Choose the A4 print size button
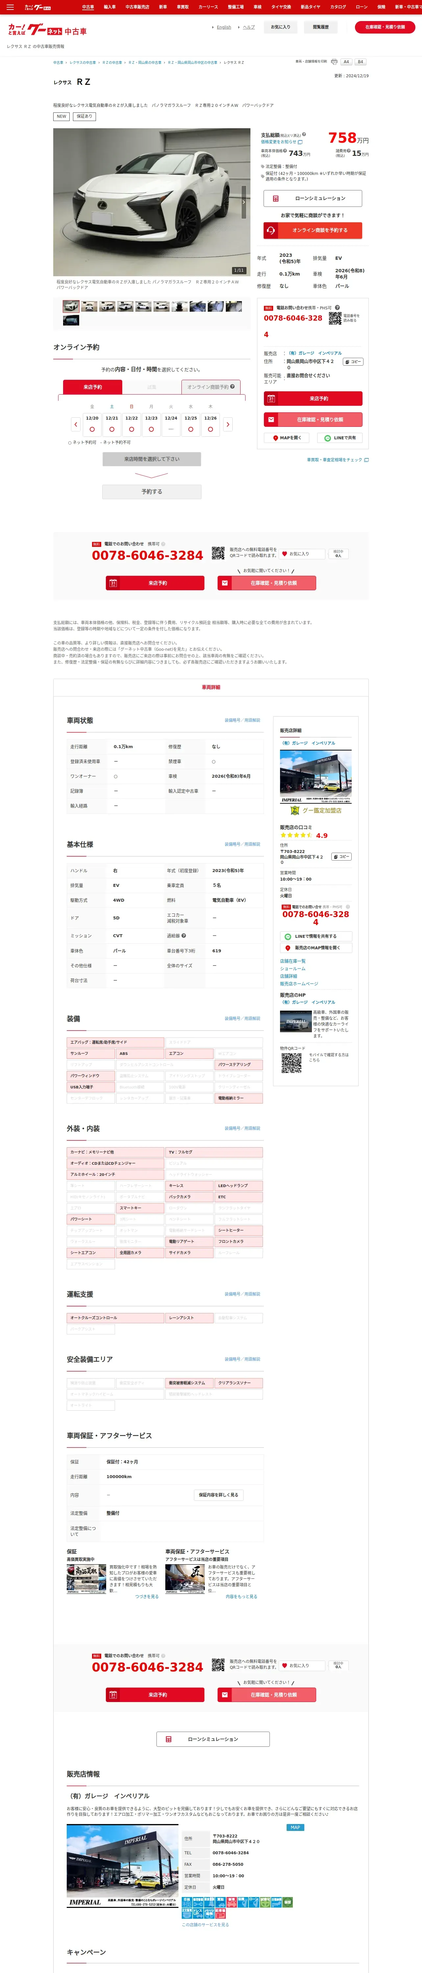Screen dimensions: 422x1973 [346, 62]
